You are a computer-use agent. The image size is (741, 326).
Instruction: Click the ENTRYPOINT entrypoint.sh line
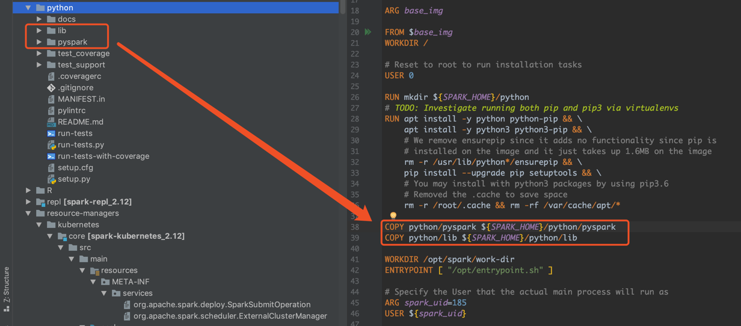(x=469, y=270)
